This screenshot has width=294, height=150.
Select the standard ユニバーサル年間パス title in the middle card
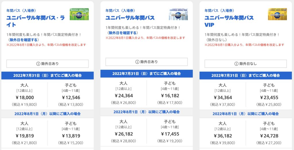pos(130,18)
